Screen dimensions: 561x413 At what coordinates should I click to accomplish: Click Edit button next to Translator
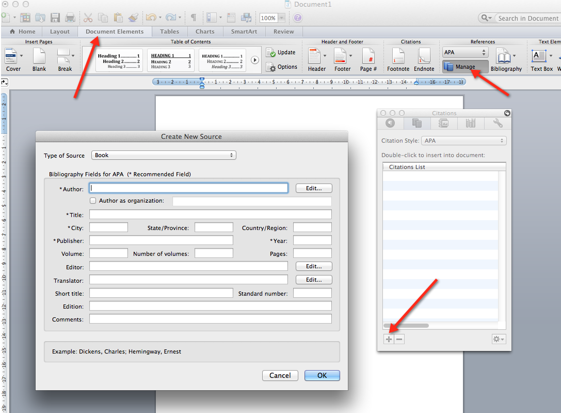(x=314, y=280)
